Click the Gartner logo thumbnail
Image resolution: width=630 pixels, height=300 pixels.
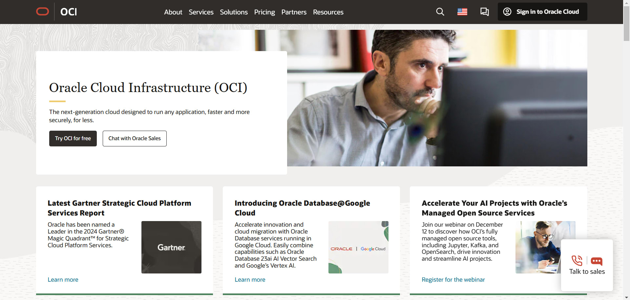(x=171, y=247)
